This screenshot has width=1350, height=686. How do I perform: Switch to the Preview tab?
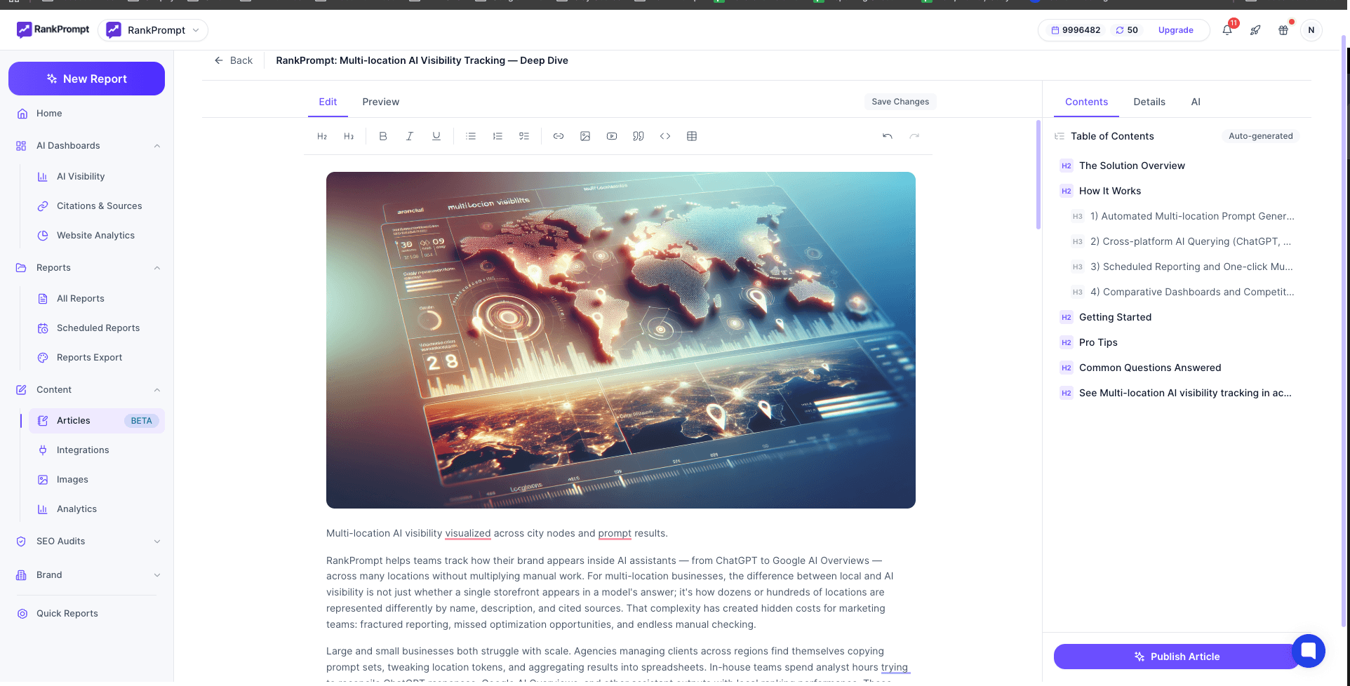380,102
